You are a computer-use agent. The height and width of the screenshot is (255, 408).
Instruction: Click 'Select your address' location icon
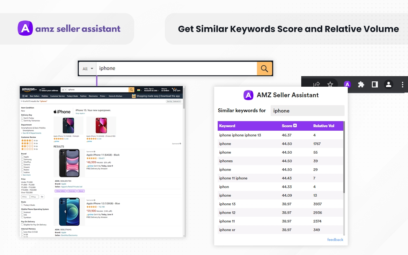coord(40,90)
